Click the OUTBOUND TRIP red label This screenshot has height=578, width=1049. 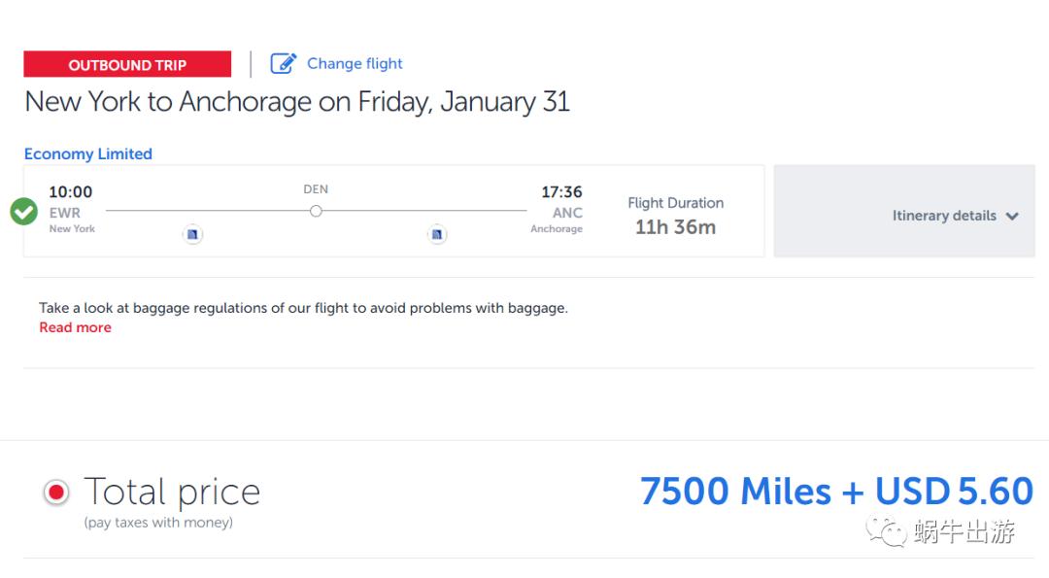coord(127,65)
